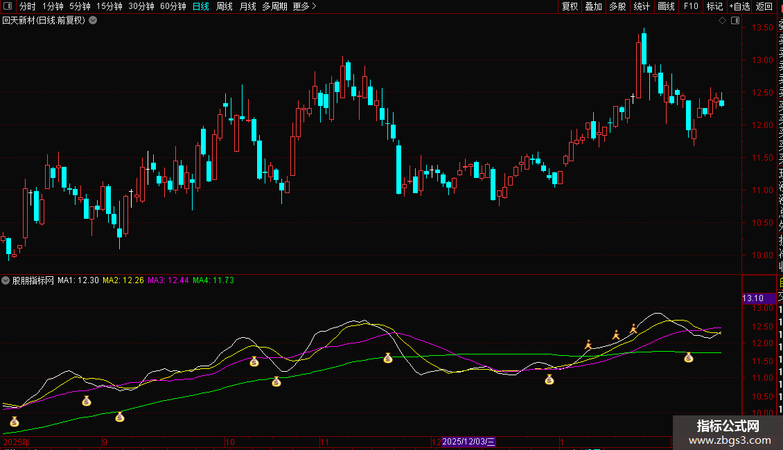This screenshot has height=450, width=783.
Task: Click money bag signal under October white-line trough
Action: 276,382
